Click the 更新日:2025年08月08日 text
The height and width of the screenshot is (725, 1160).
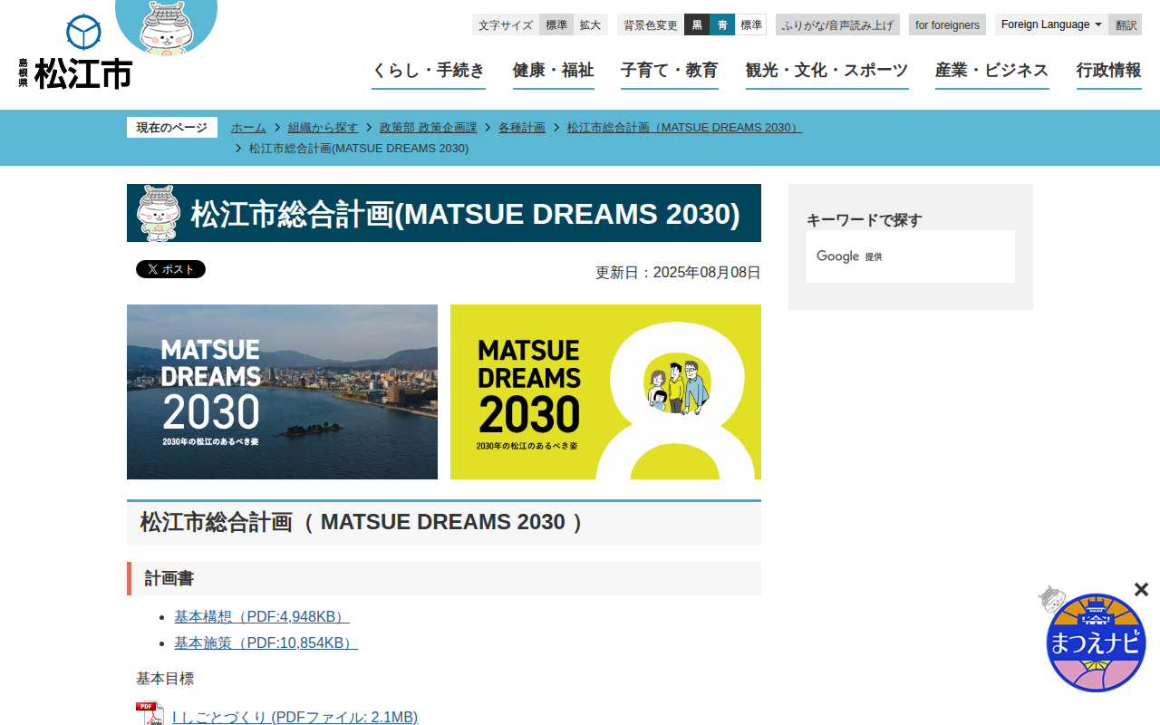pos(678,272)
